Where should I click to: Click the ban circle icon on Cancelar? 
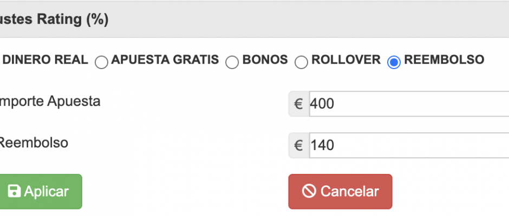click(309, 191)
